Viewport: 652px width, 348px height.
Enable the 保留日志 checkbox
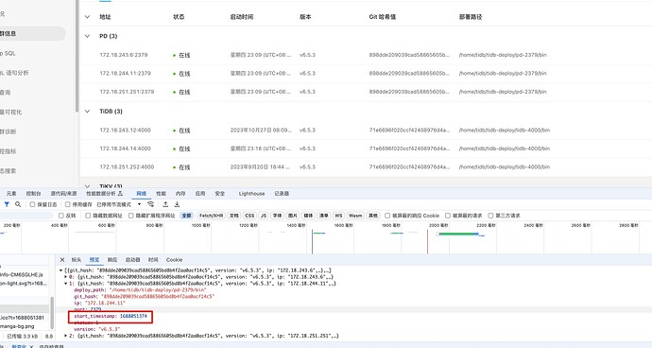coord(32,204)
